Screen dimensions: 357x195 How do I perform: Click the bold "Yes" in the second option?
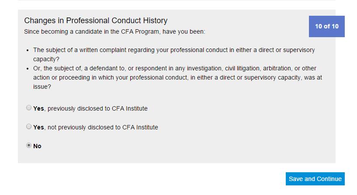38,127
